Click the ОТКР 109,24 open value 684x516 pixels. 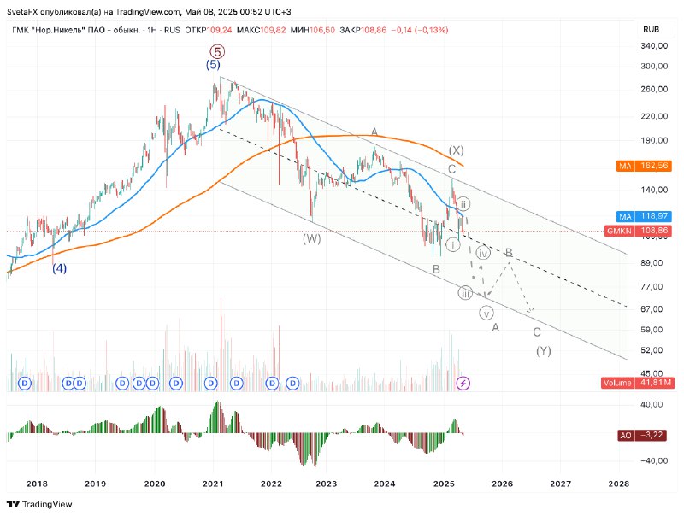[209, 30]
